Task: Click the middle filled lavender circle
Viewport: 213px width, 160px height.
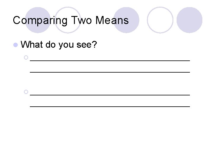Action: pos(126,20)
